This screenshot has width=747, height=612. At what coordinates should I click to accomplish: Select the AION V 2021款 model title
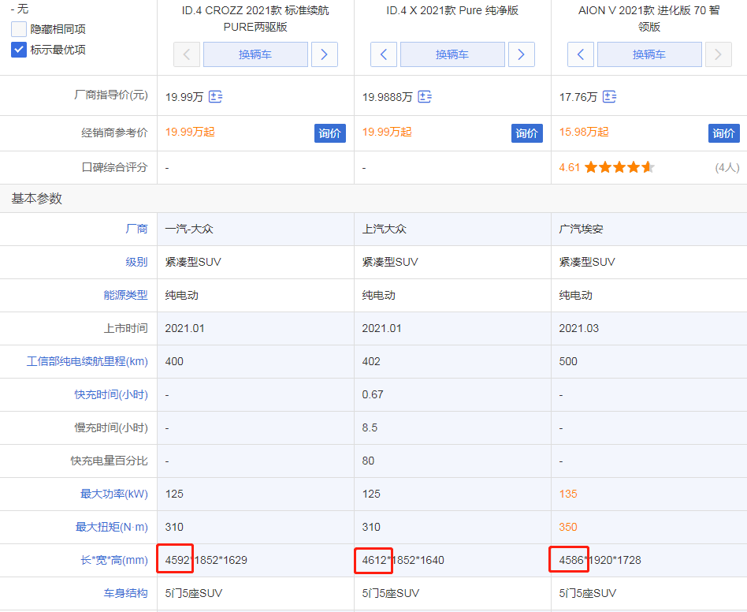(649, 19)
